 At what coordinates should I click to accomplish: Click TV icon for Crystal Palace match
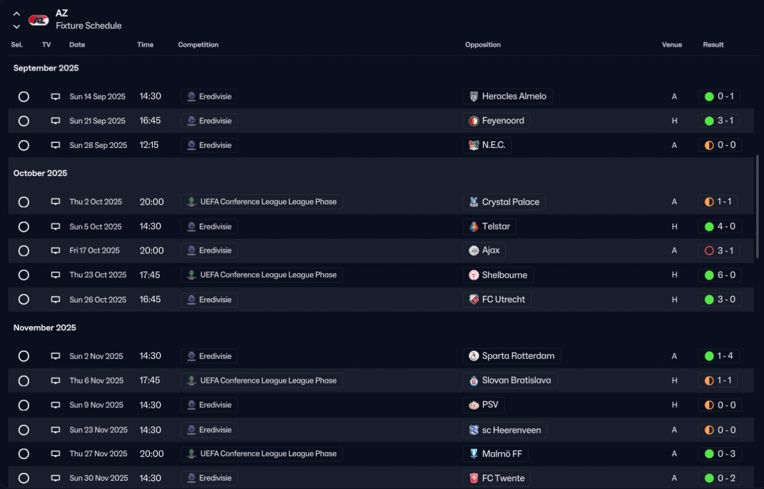[56, 202]
